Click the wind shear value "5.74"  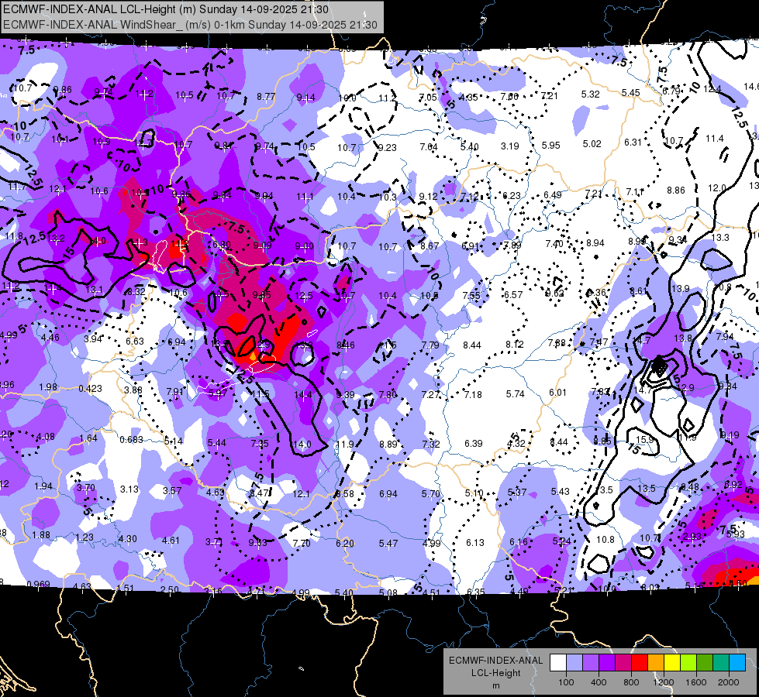click(516, 393)
